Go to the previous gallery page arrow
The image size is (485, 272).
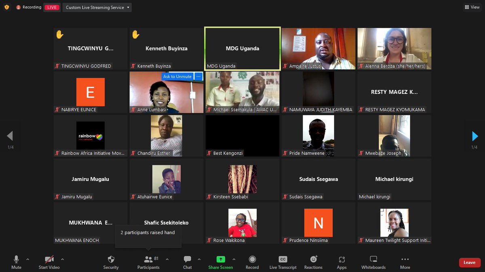pyautogui.click(x=10, y=136)
